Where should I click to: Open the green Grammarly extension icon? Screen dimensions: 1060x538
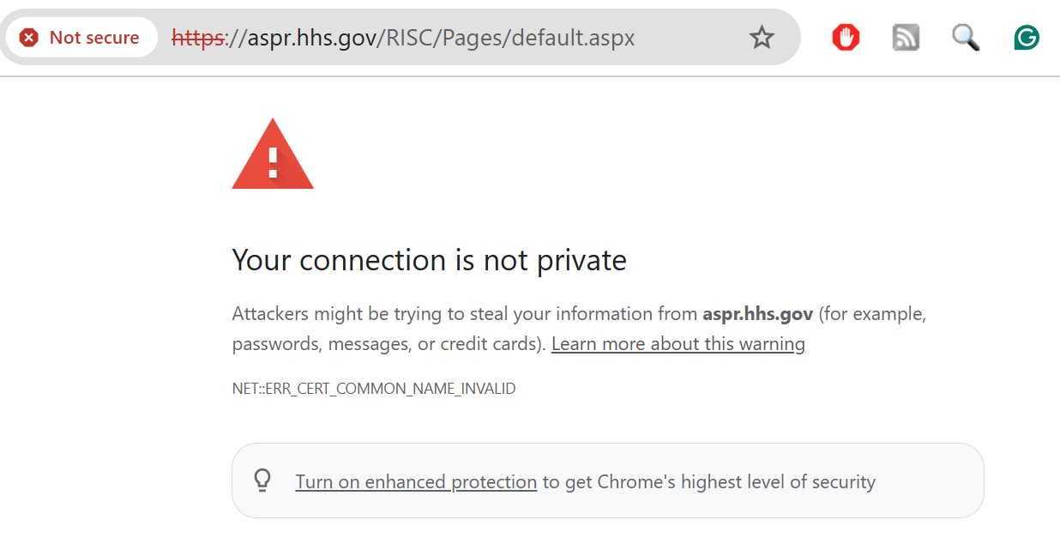(1026, 38)
